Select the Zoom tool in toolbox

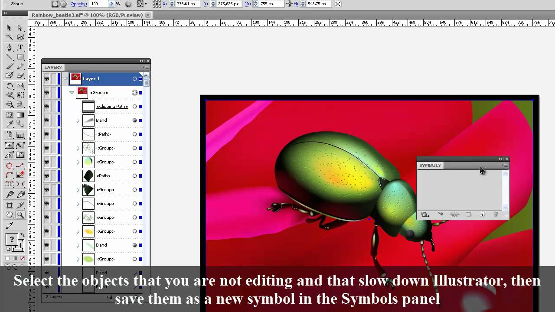coord(20,215)
